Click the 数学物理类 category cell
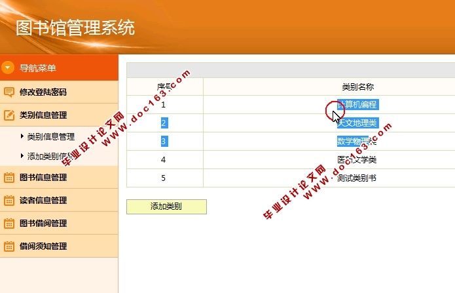Screen dimensions: 455x293 pyautogui.click(x=357, y=142)
